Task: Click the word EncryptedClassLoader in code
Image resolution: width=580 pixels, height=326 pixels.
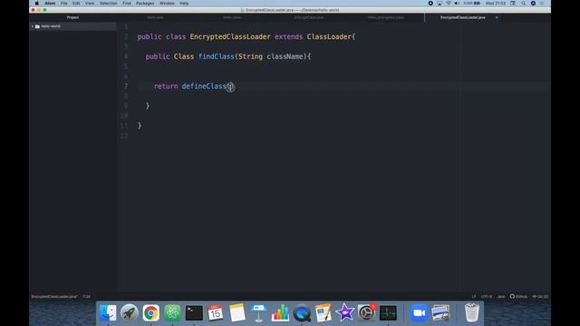Action: 230,36
